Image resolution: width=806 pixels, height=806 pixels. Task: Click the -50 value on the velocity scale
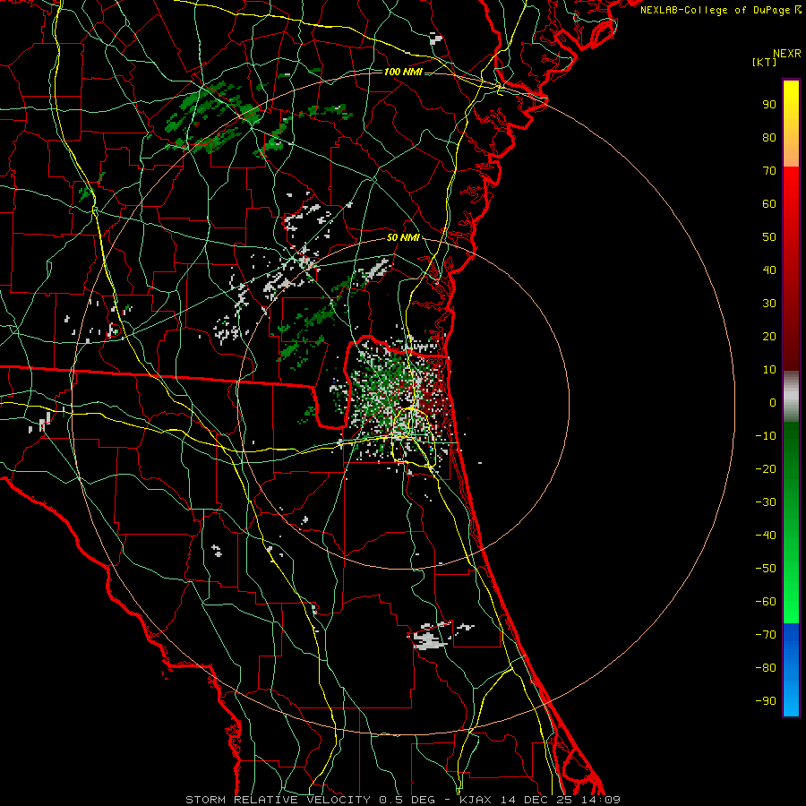click(x=766, y=569)
